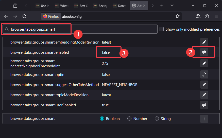The image size is (222, 138).
Task: Add new preference with plus button
Action: point(204,119)
